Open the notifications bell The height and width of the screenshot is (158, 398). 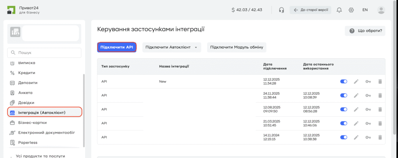[x=339, y=10]
